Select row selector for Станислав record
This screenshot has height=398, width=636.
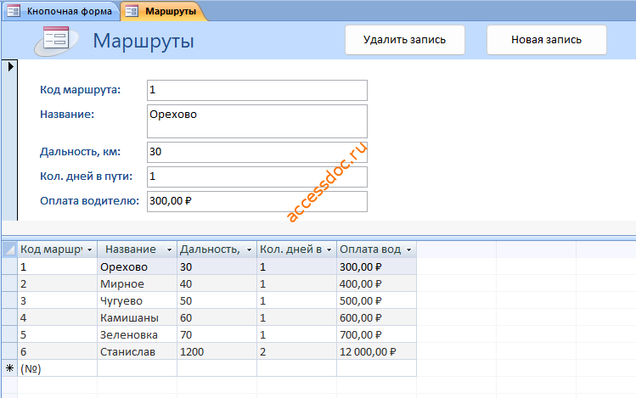(x=9, y=351)
